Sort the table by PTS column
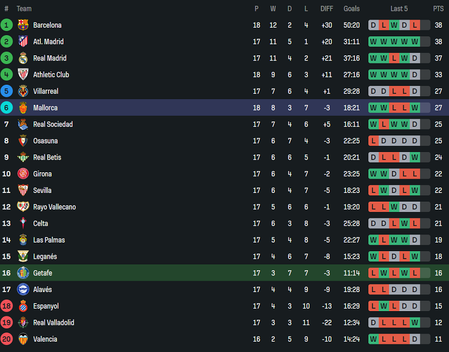Screen dimensions: 449x352 pos(438,9)
